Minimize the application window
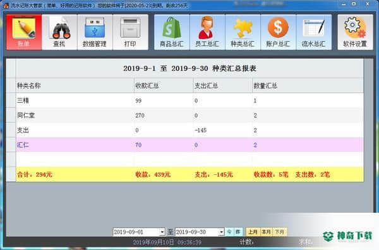The image size is (379, 250). [x=344, y=4]
